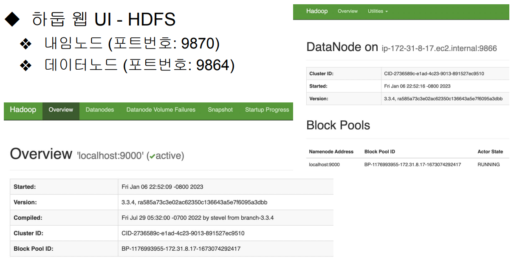Select NameNode Block Pool ID value BP-1176993955
Image resolution: width=514 pixels, height=269 pixels.
181,249
